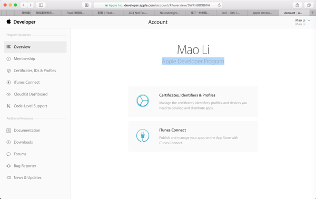This screenshot has height=199, width=316.
Task: Reload page with refresh icon
Action: (219, 5)
